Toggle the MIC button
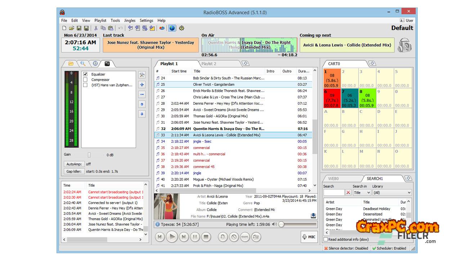The height and width of the screenshot is (259, 461). (x=309, y=237)
